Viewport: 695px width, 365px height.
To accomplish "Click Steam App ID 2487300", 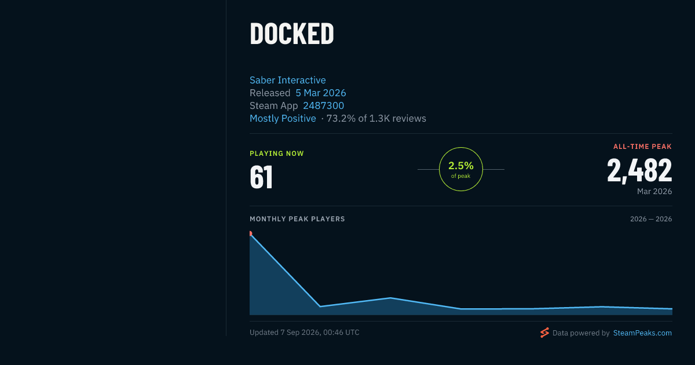I will [x=323, y=105].
